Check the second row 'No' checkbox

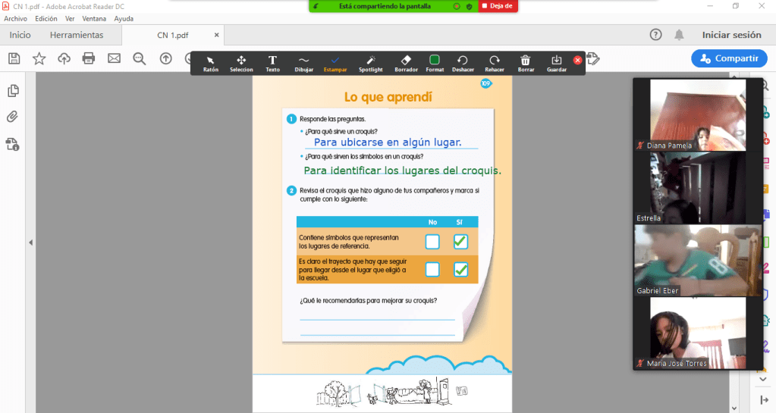coord(432,269)
